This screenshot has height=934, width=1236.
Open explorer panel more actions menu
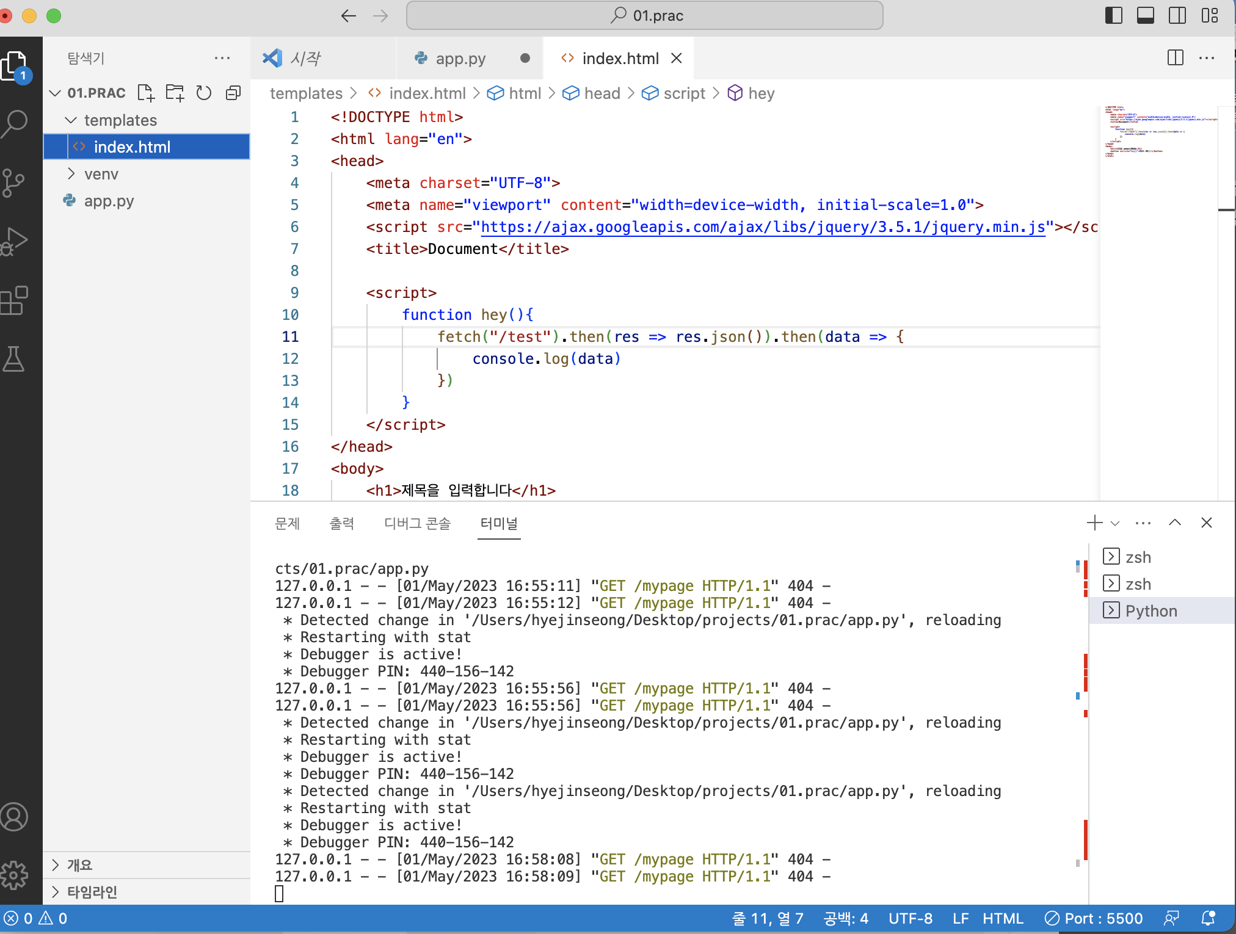click(x=222, y=58)
